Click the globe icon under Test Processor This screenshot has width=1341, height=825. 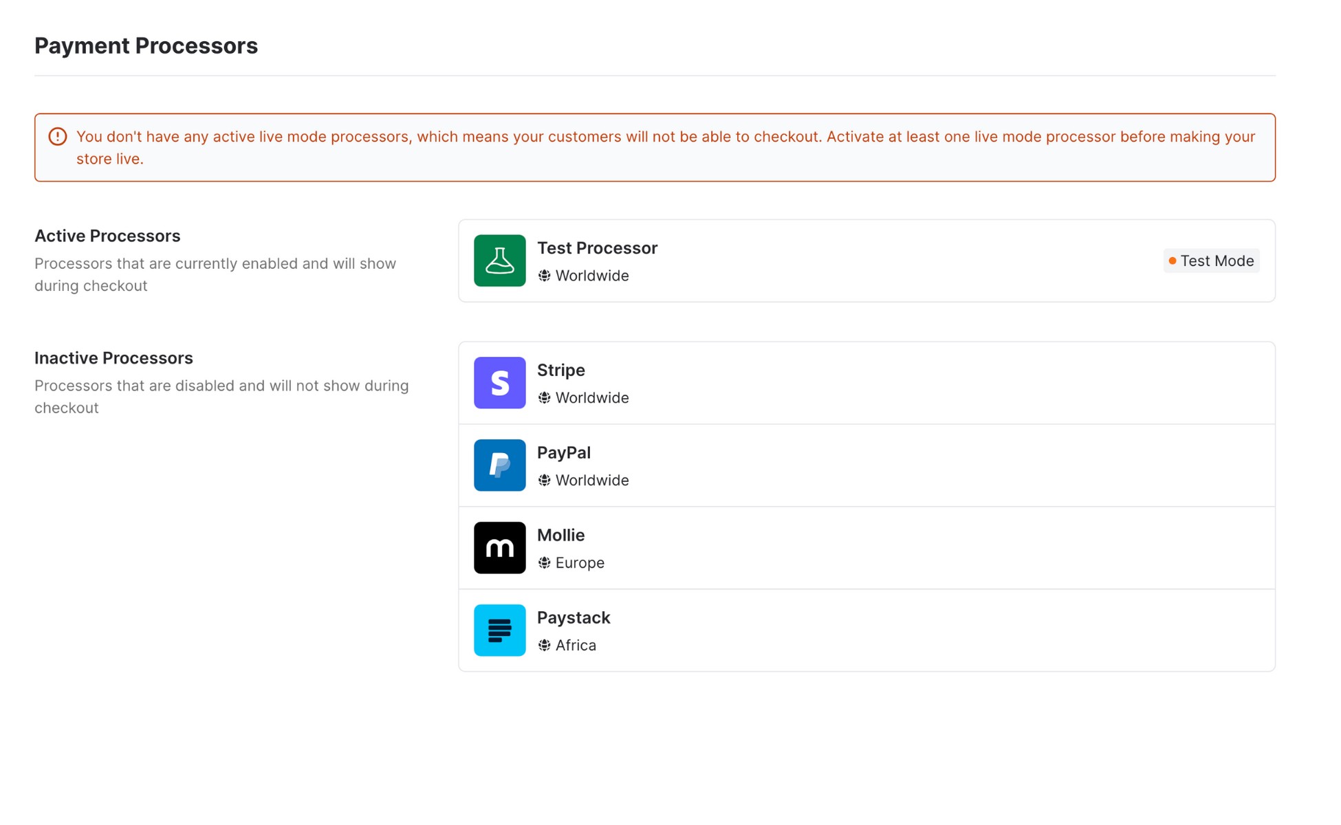[x=544, y=276]
